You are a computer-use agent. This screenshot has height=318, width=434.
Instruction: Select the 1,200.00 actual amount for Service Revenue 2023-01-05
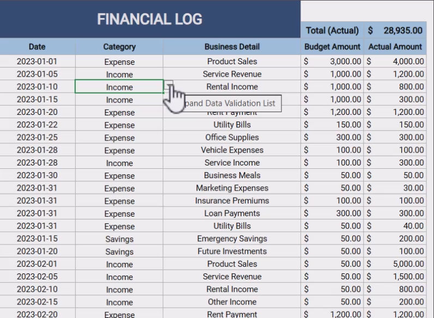click(395, 74)
